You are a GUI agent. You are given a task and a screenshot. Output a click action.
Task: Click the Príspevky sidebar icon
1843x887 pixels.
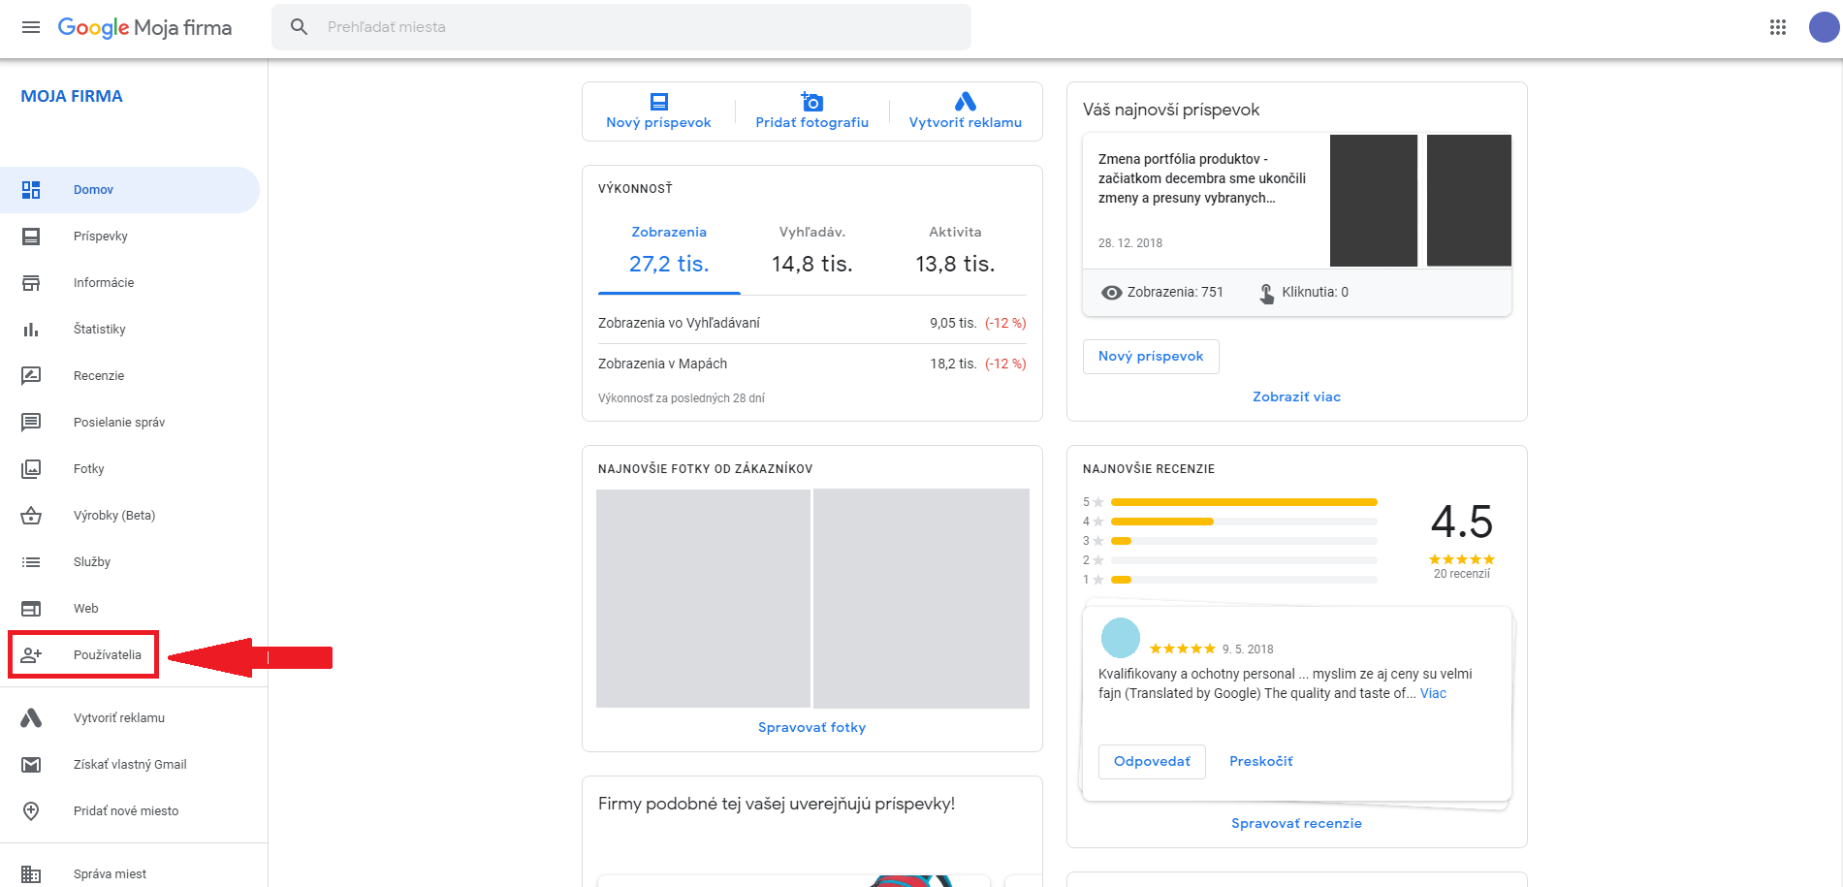tap(31, 237)
